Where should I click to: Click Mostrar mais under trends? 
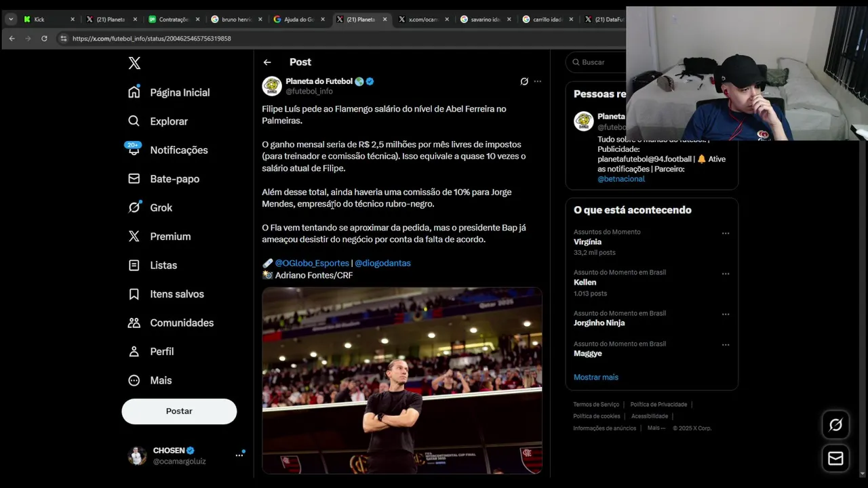[x=596, y=378]
